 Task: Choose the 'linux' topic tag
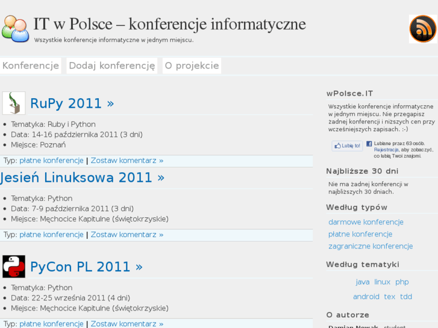click(x=382, y=282)
